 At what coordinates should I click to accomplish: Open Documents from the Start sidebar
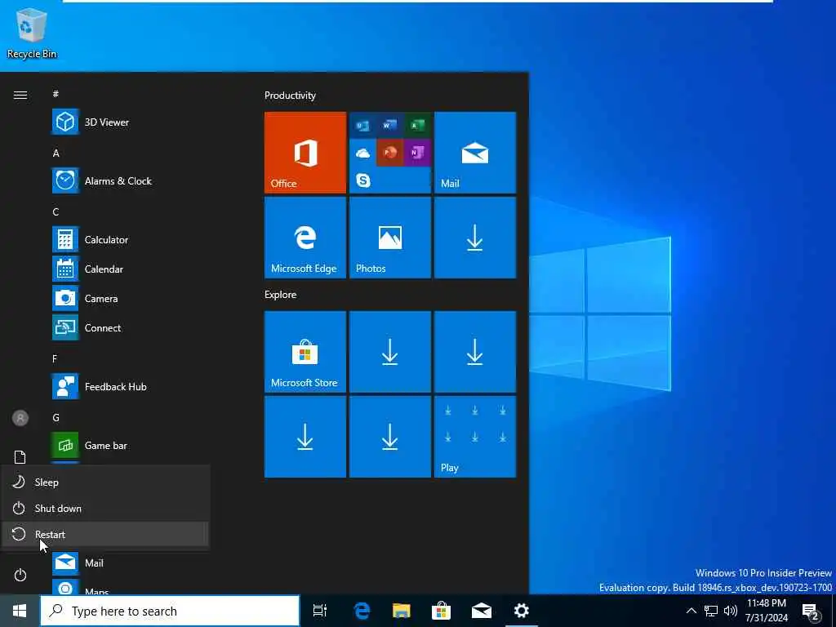click(x=20, y=457)
